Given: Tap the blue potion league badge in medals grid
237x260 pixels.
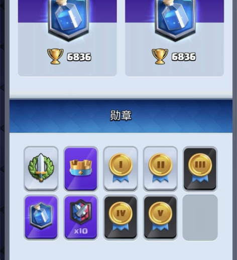Looking at the screenshot, I should tap(41, 217).
